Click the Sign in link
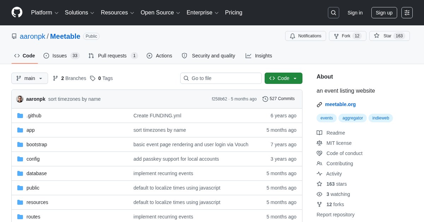 coord(355,13)
